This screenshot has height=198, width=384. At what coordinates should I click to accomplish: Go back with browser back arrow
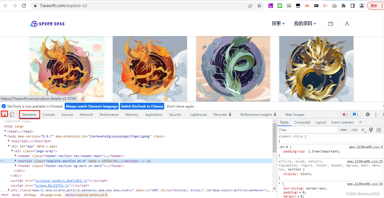(6, 6)
